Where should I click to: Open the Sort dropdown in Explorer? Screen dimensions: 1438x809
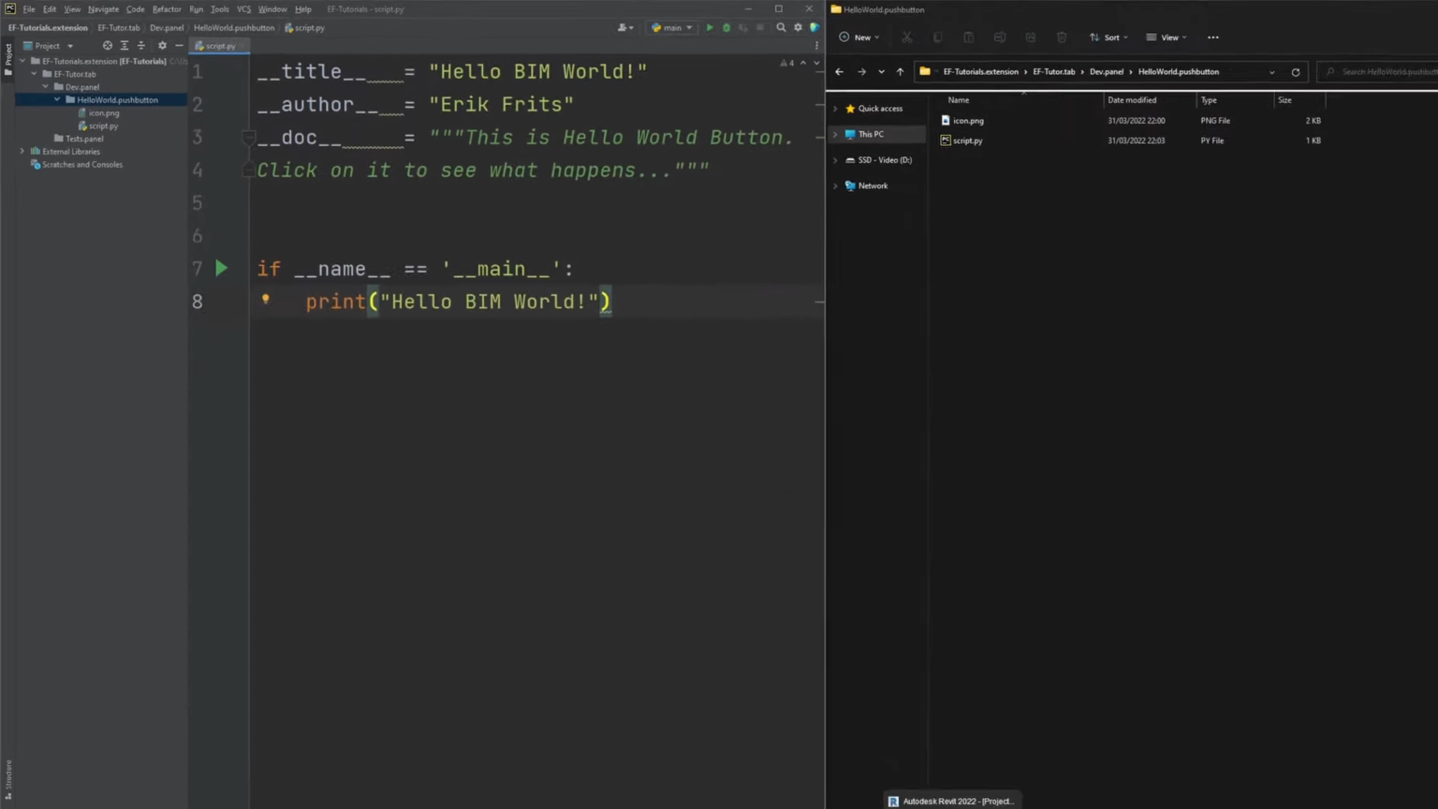tap(1109, 37)
